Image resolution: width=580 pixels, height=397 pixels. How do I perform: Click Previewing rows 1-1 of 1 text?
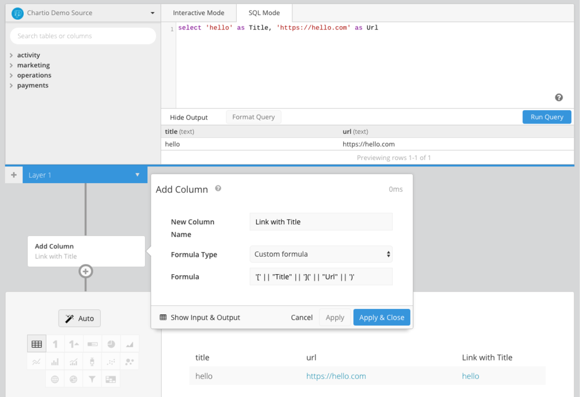pyautogui.click(x=394, y=158)
